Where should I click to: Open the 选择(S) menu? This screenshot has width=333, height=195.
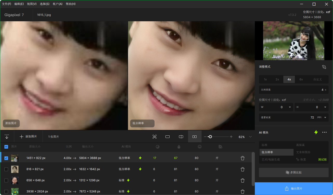tap(45, 4)
